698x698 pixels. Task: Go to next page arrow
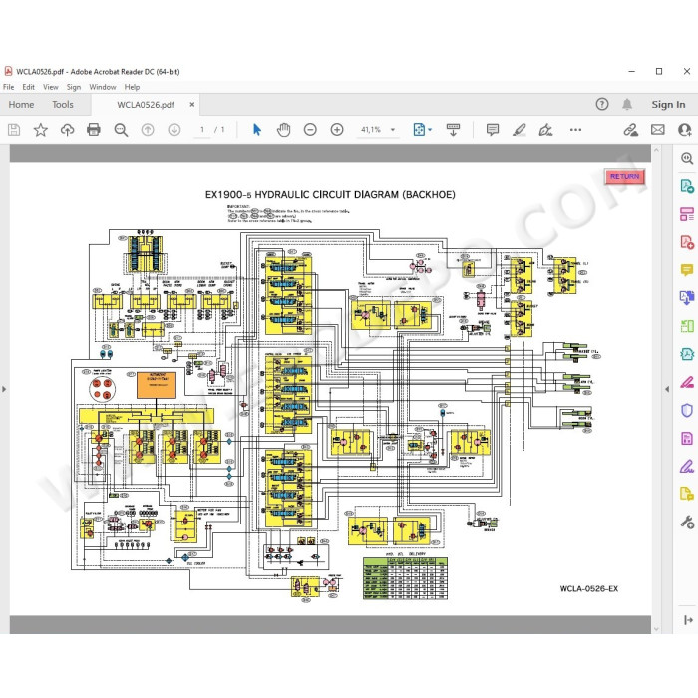174,130
